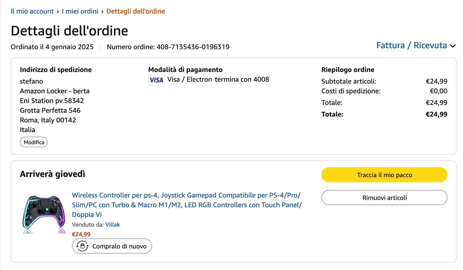The image size is (463, 270).
Task: Click the buy-again circular arrows icon
Action: 82,246
